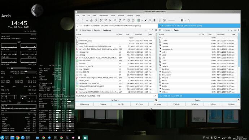This screenshot has height=140, width=249.
Task: Expand chevron before Warehouse breadcrumb
Action: point(80,30)
